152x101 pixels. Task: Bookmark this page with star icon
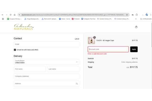[127, 15]
